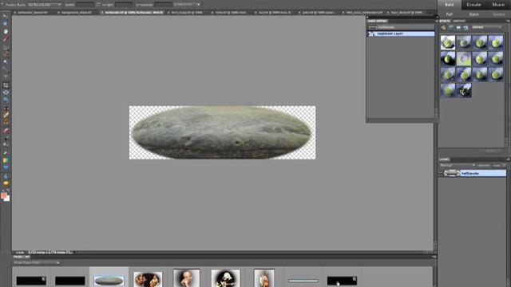Click the zoom percentage field in the status bar
The width and height of the screenshot is (511, 287).
click(x=20, y=252)
